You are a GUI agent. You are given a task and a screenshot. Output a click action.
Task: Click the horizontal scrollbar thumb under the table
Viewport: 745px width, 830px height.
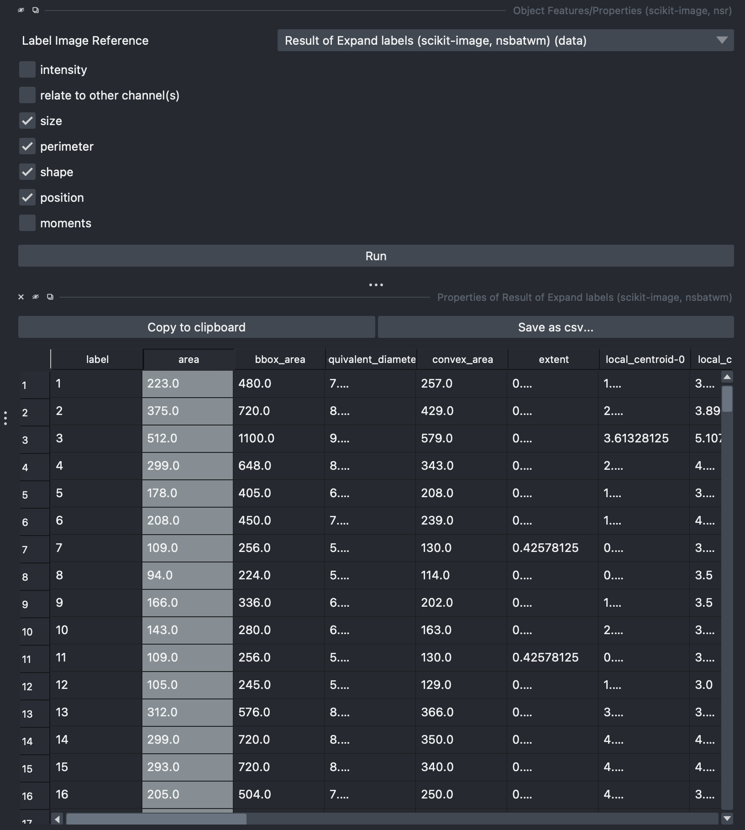[156, 819]
